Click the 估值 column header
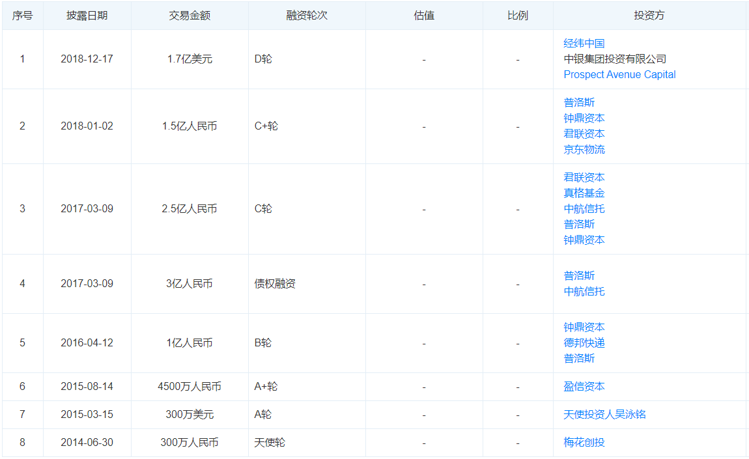Screen dimensions: 749x459 click(x=424, y=16)
